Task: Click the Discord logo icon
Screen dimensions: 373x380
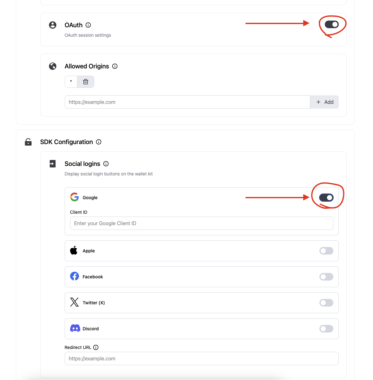Action: click(75, 328)
